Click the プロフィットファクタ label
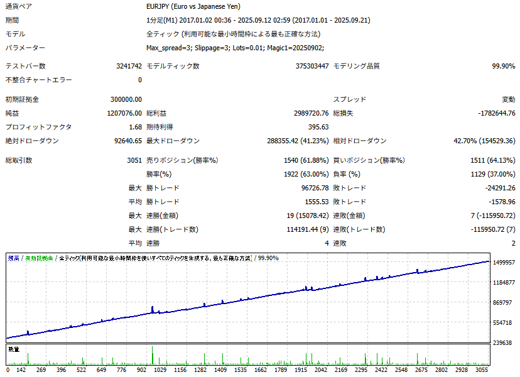Viewport: 520px width, 377px height. [39, 127]
